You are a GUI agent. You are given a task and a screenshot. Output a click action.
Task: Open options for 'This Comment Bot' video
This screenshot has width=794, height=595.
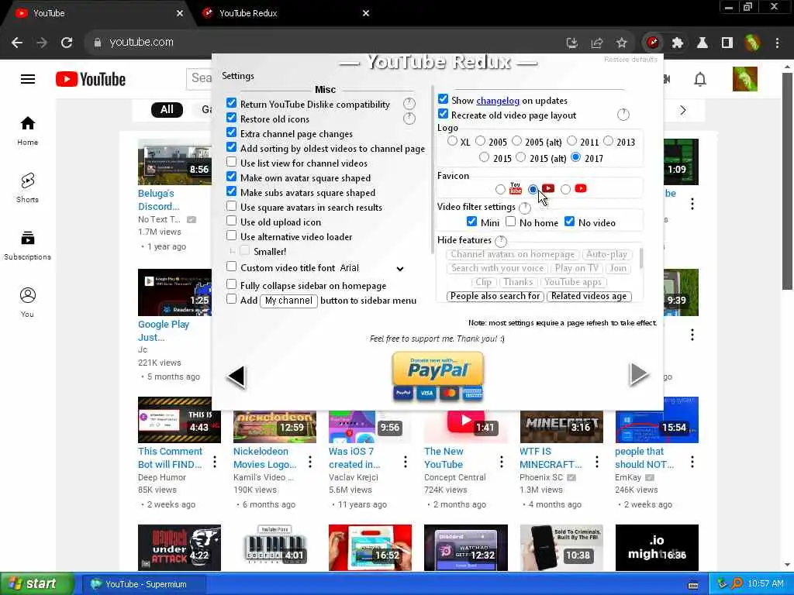(215, 462)
